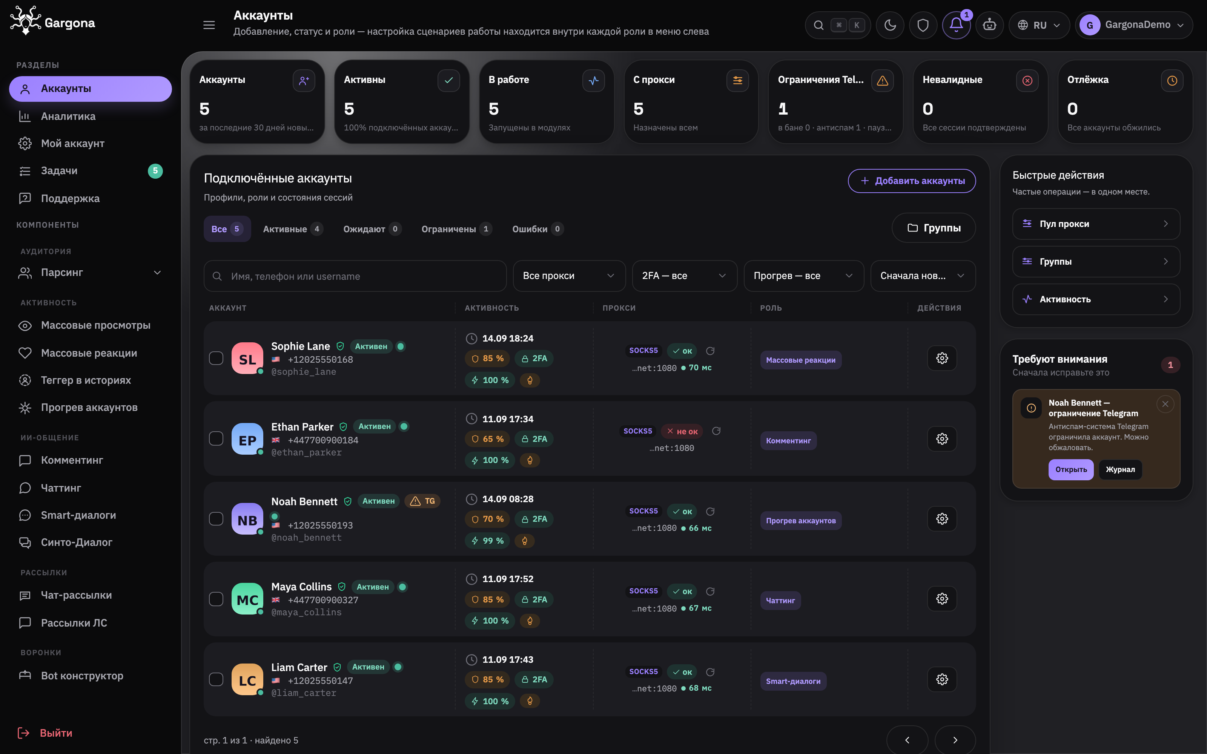Select checkbox for Liam Carter

[x=216, y=679]
